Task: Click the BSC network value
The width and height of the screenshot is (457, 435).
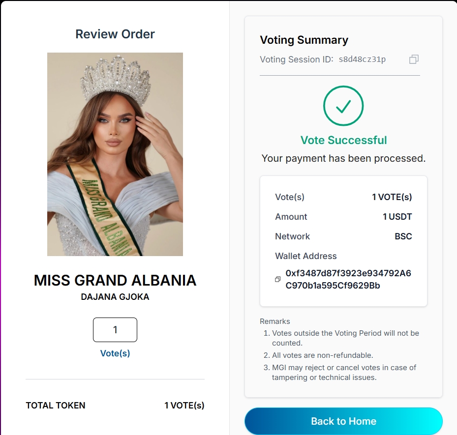Action: (403, 236)
